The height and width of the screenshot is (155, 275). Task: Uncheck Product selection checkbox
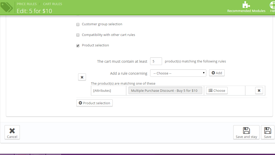78,46
